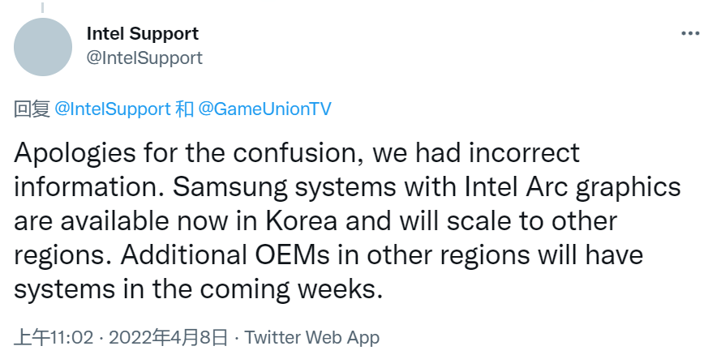
Task: Click the @IntelSupport handle below the name
Action: 144,58
